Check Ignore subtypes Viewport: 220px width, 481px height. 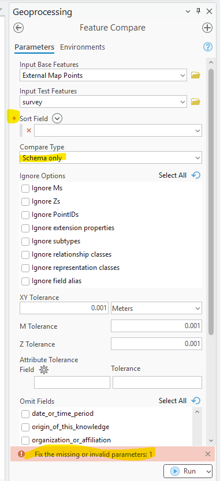(25, 242)
